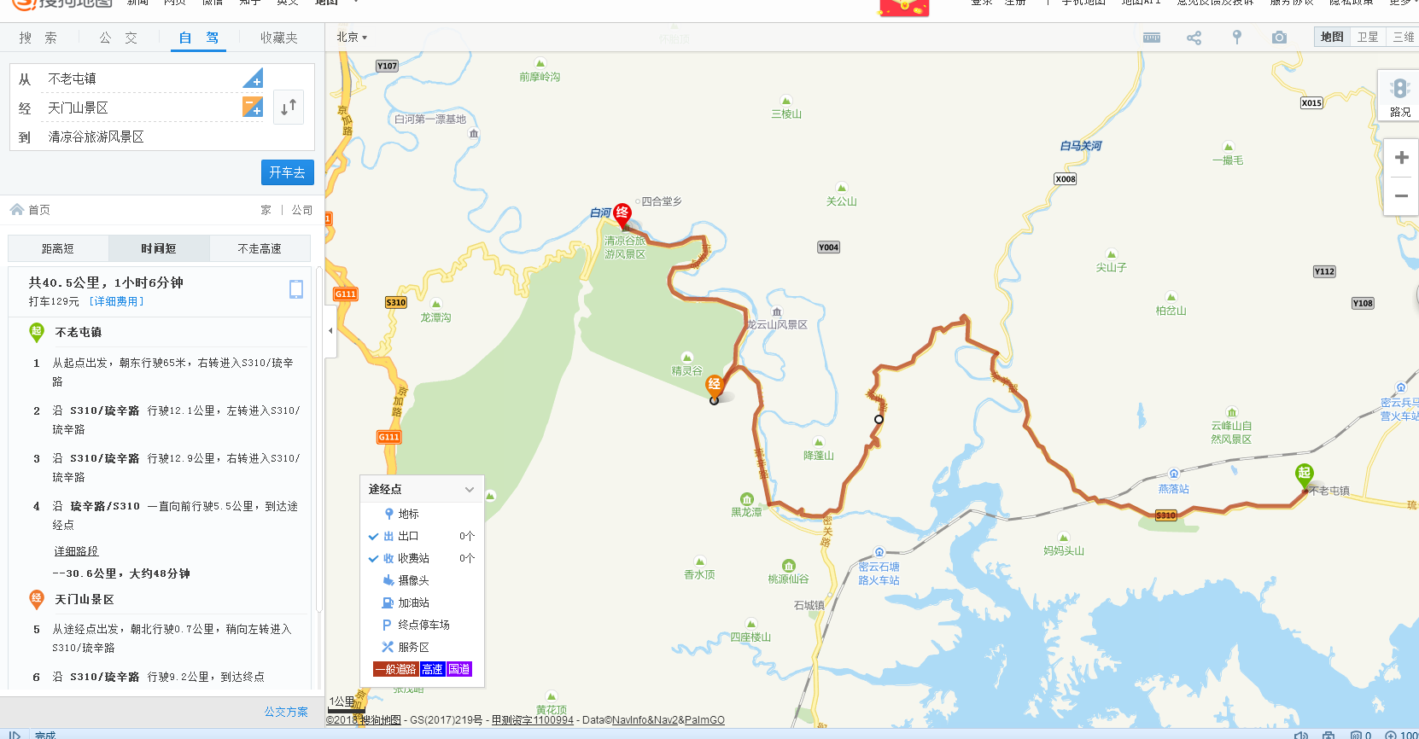Add a waypoint after the start field
1419x739 pixels.
coord(253,79)
